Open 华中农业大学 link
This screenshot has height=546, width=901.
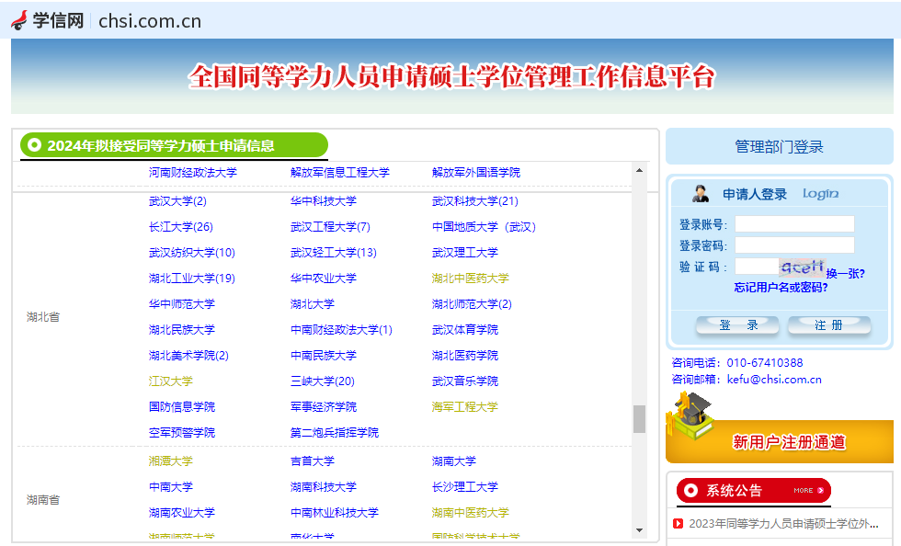click(324, 279)
